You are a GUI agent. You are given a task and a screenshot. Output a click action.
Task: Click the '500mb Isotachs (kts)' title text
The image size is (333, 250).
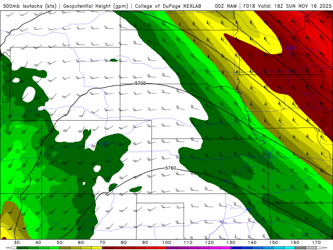30,6
